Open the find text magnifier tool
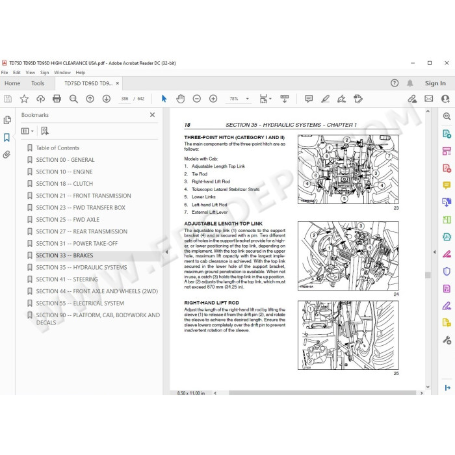455x455 pixels. pyautogui.click(x=73, y=99)
